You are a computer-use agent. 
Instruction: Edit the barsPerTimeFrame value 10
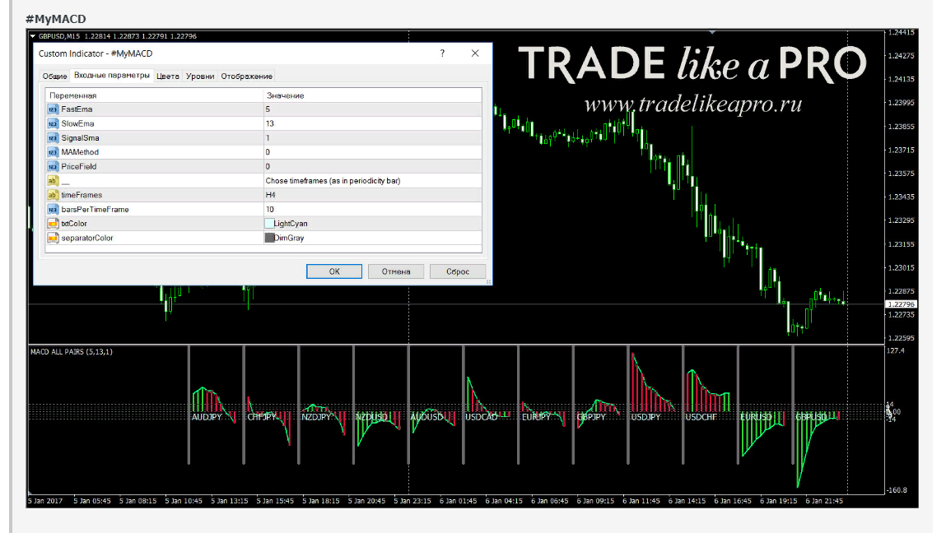click(x=372, y=209)
